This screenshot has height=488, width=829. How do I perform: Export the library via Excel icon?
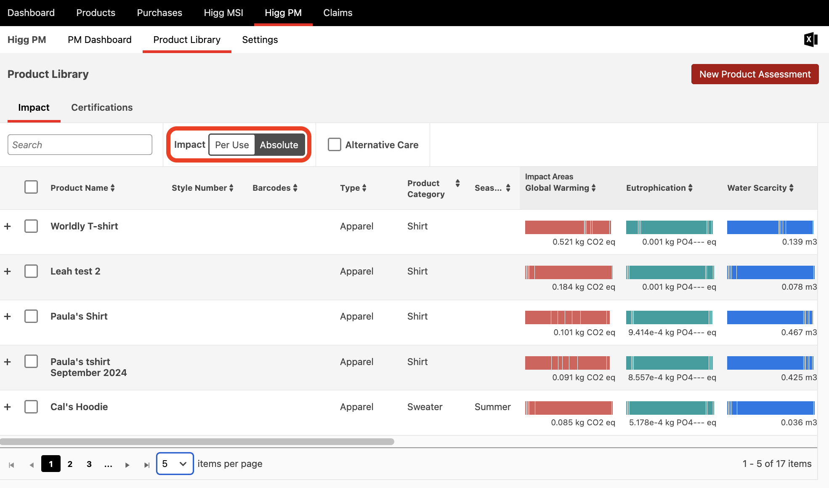[810, 40]
